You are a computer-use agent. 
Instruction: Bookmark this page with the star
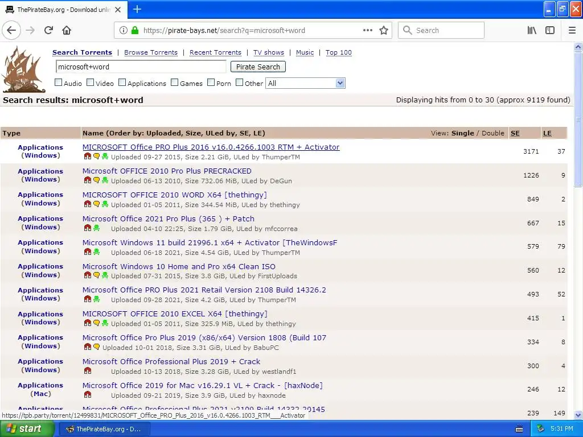tap(384, 30)
